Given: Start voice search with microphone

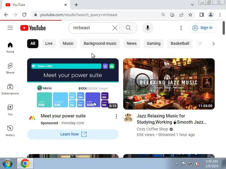Looking at the screenshot, I should point(147,28).
